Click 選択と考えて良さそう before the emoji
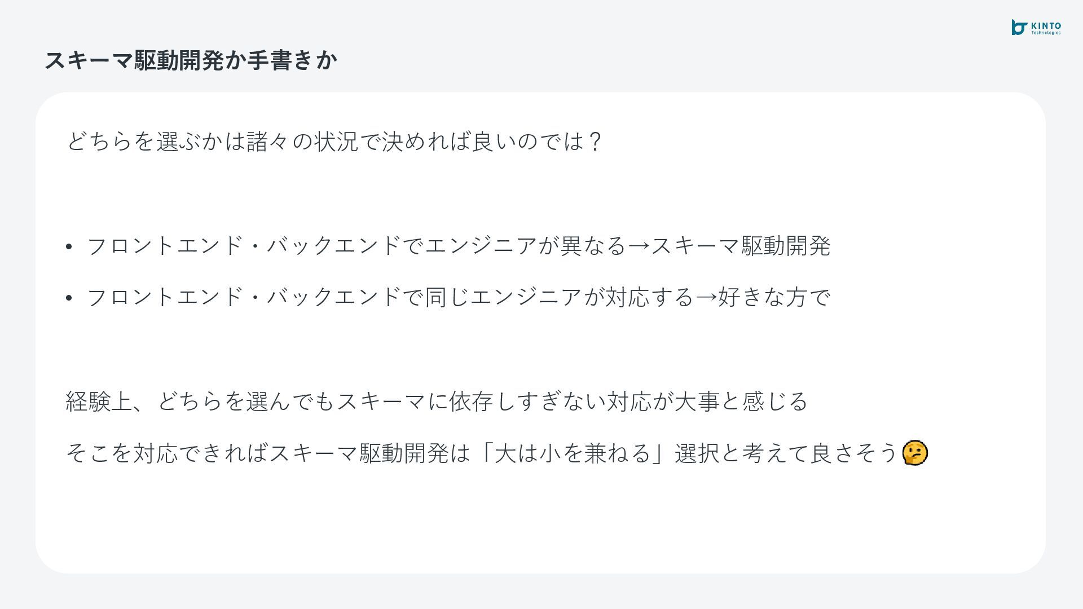 (x=786, y=453)
